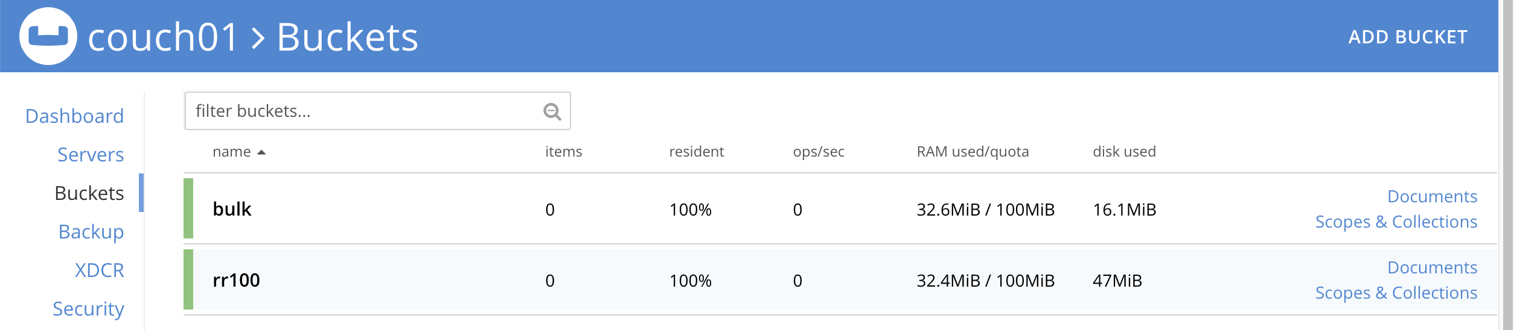
Task: Click the green status bar of bulk
Action: click(188, 208)
